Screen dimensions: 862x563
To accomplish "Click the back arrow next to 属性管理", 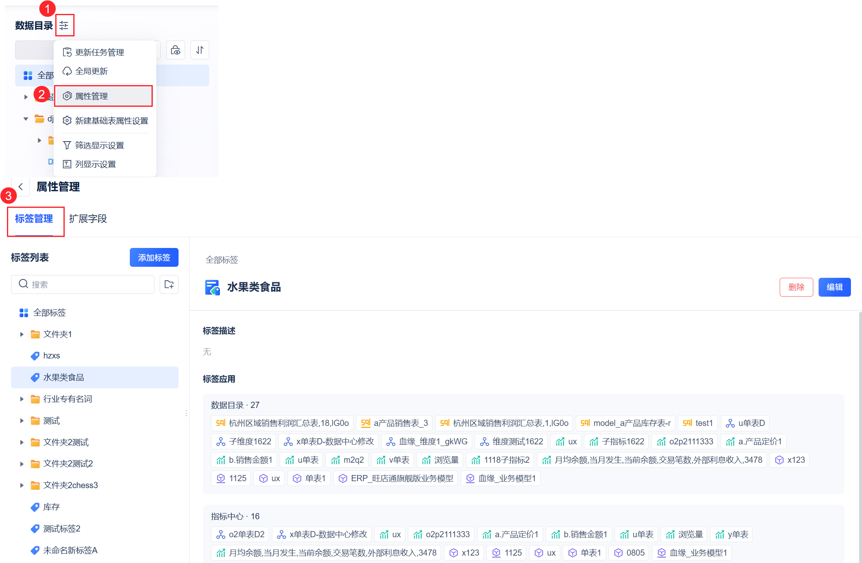I will pyautogui.click(x=21, y=187).
